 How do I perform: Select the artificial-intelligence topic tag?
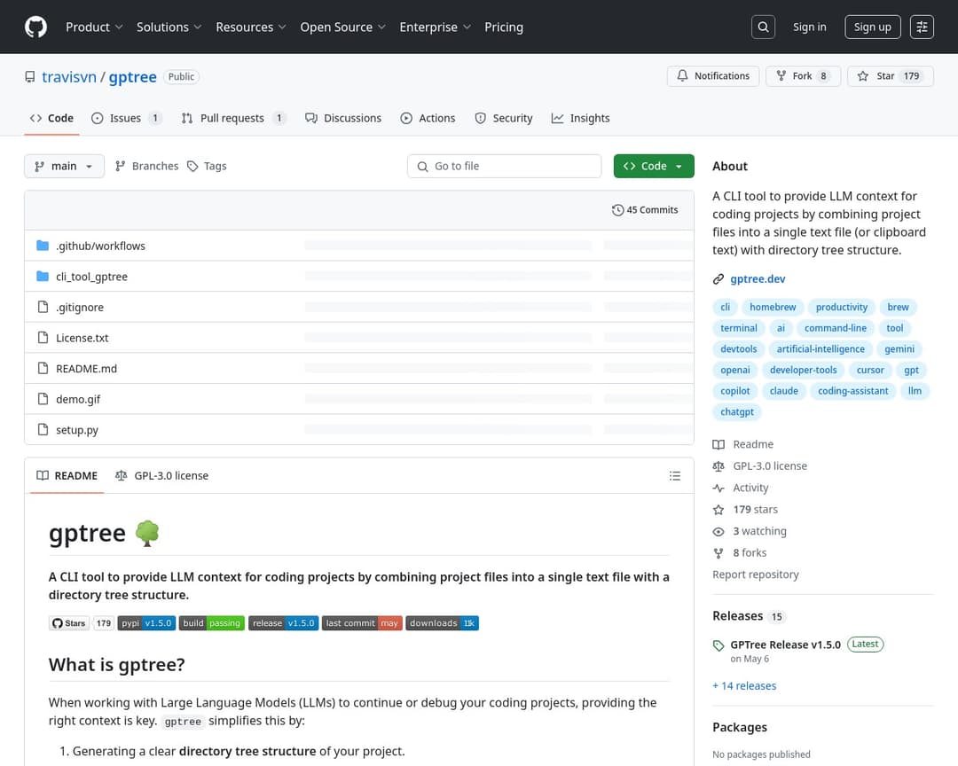(821, 348)
